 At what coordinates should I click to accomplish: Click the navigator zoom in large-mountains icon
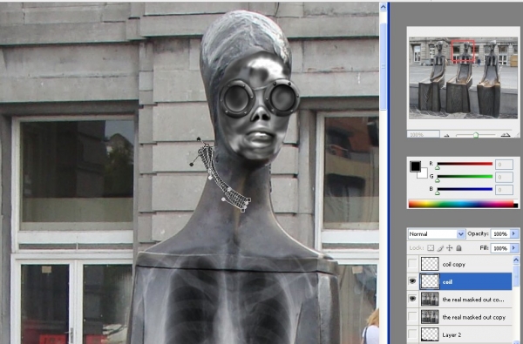[x=506, y=135]
